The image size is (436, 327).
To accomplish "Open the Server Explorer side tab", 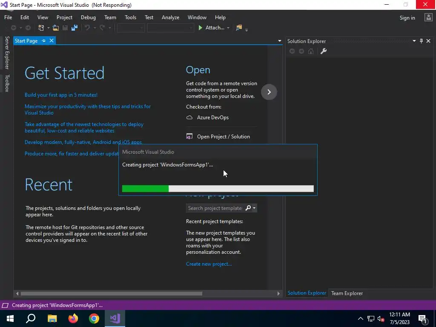I will 7,52.
